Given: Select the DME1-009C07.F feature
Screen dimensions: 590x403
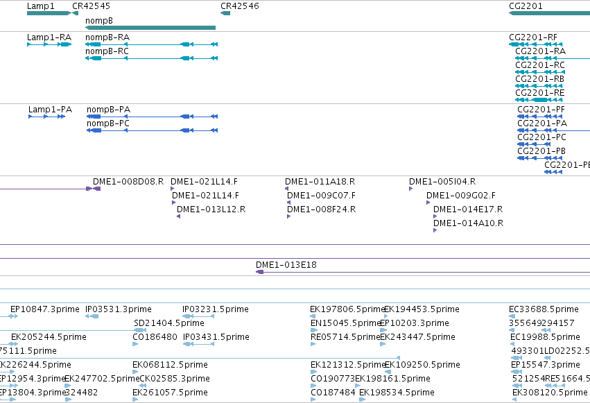Looking at the screenshot, I should (x=288, y=203).
